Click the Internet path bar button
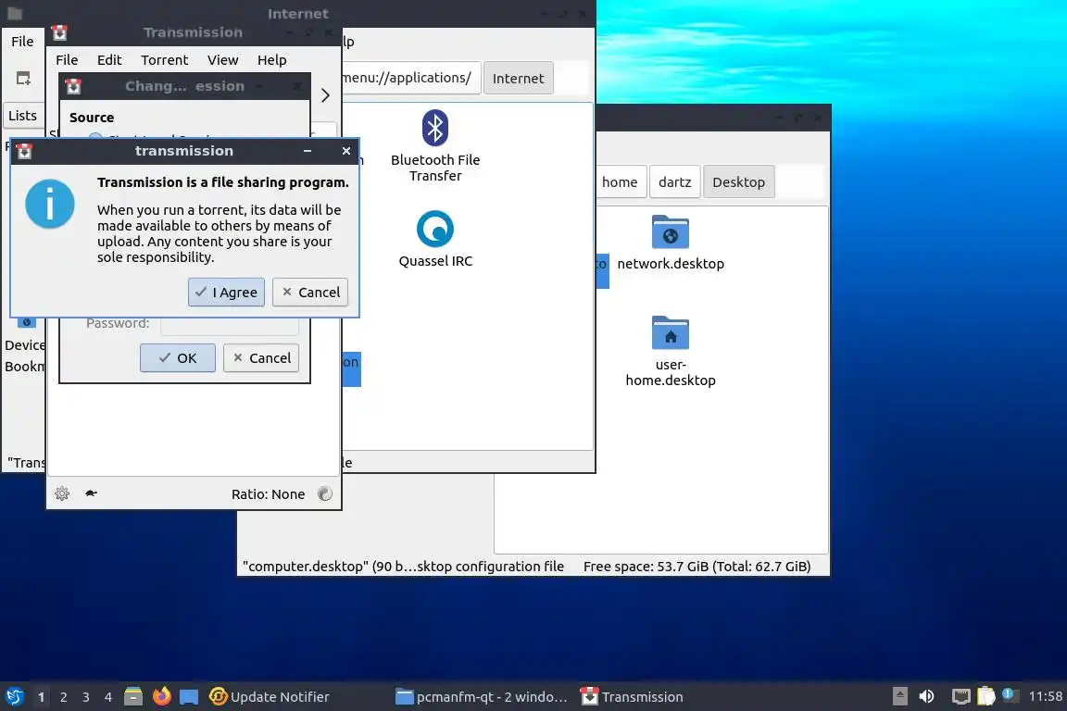 coord(518,79)
